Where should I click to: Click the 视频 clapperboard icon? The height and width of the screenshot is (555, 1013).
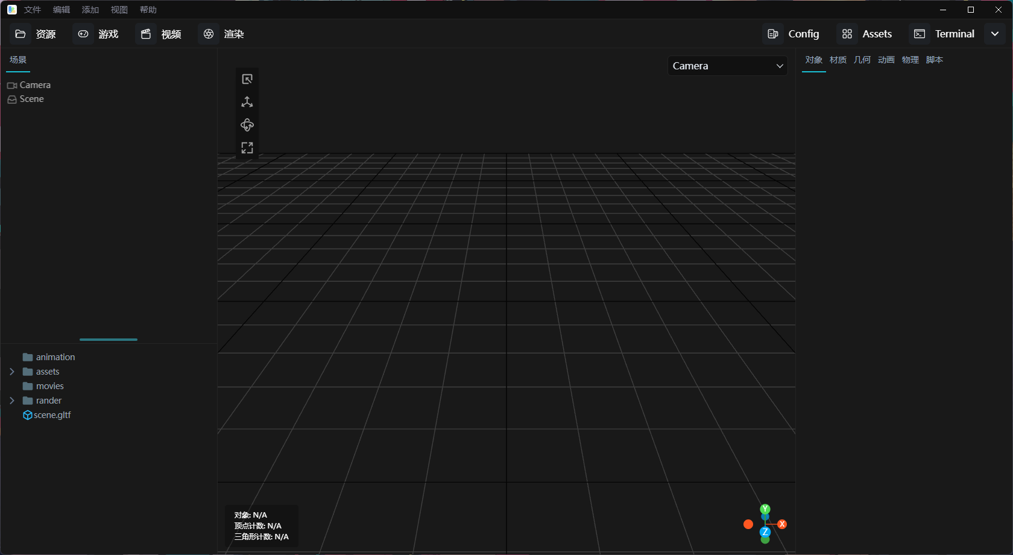pos(146,34)
